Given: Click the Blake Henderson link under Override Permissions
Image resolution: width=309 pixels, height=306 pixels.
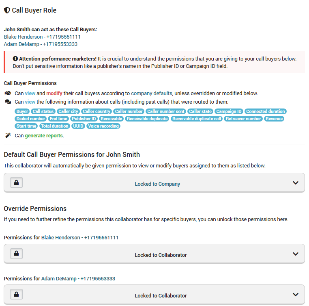Looking at the screenshot, I should [x=80, y=237].
